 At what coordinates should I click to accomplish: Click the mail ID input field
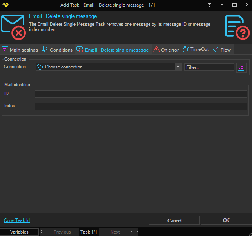point(141,94)
